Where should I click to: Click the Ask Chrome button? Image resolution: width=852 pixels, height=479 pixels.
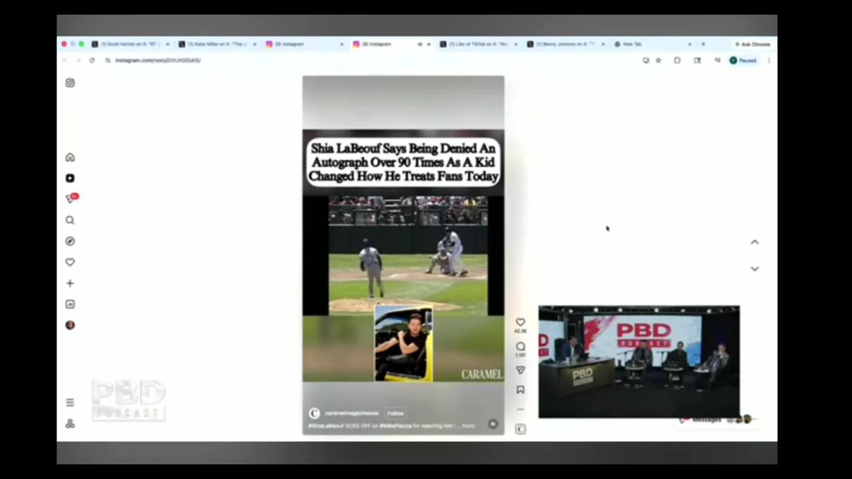click(752, 44)
